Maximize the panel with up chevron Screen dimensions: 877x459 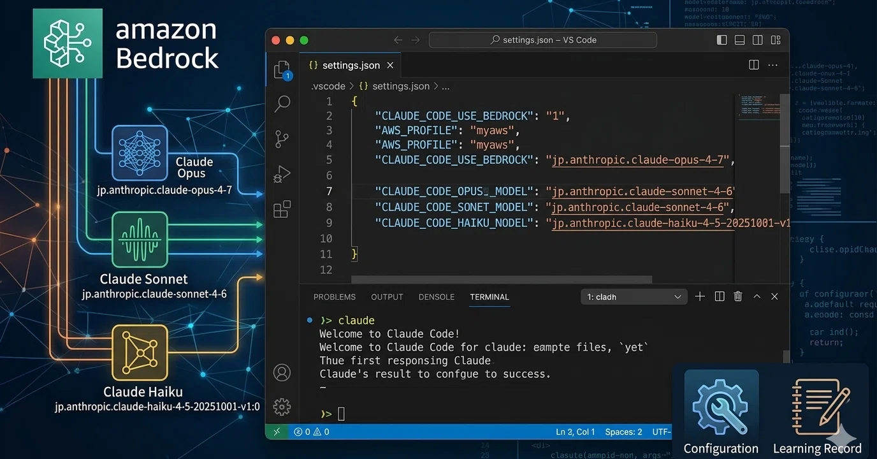click(x=757, y=296)
